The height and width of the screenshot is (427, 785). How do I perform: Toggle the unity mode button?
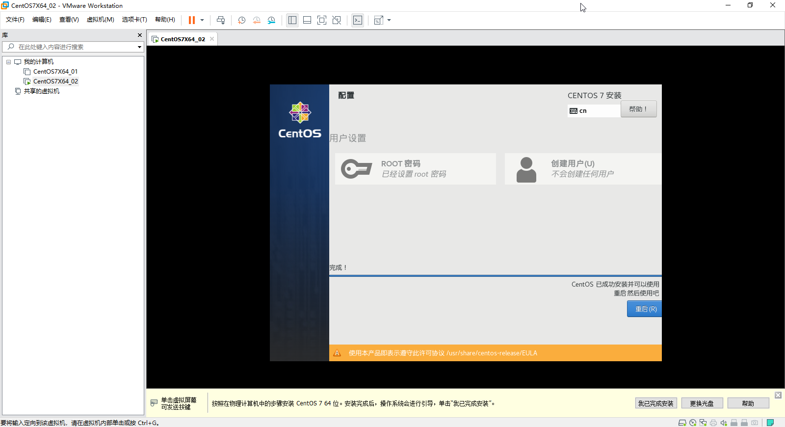(x=337, y=20)
